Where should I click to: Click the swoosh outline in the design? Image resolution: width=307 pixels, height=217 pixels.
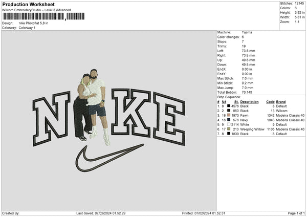[109, 158]
